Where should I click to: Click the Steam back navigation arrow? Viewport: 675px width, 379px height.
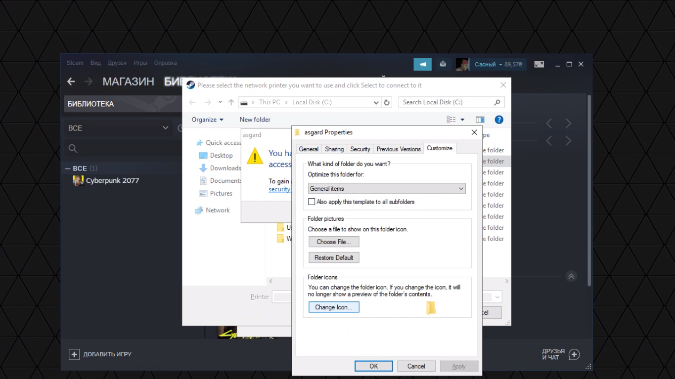(x=71, y=82)
